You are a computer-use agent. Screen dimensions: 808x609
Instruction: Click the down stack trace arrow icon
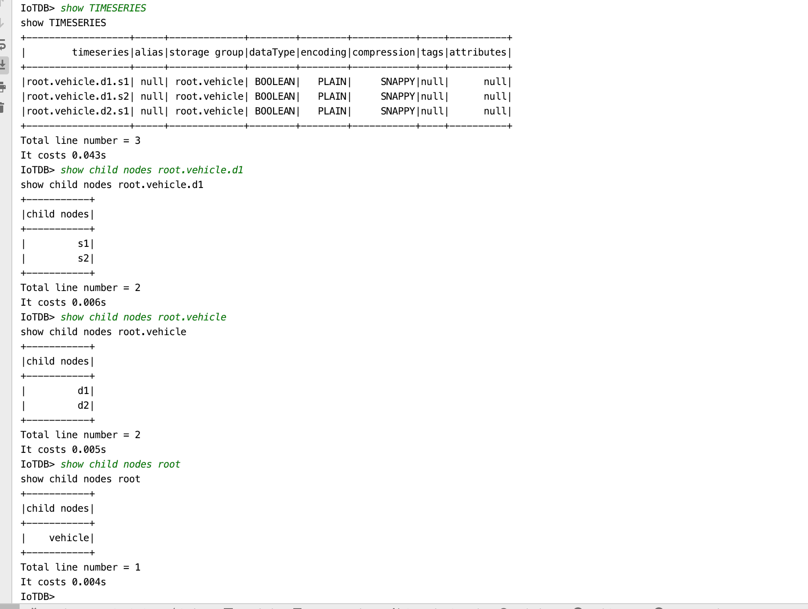(x=2, y=23)
